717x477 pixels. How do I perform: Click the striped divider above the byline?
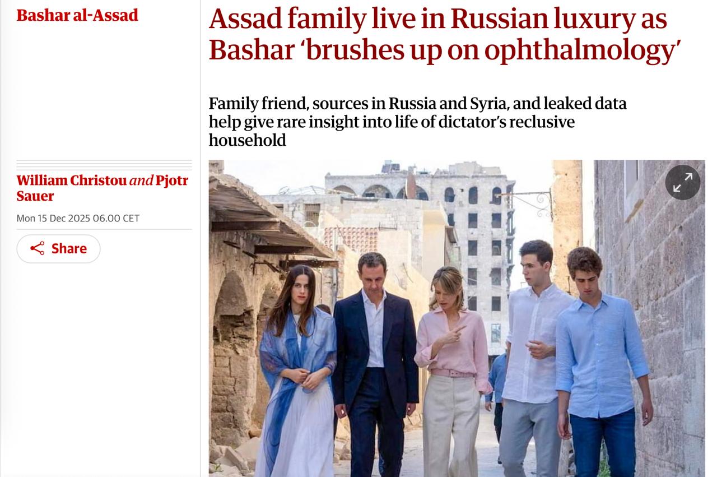104,165
